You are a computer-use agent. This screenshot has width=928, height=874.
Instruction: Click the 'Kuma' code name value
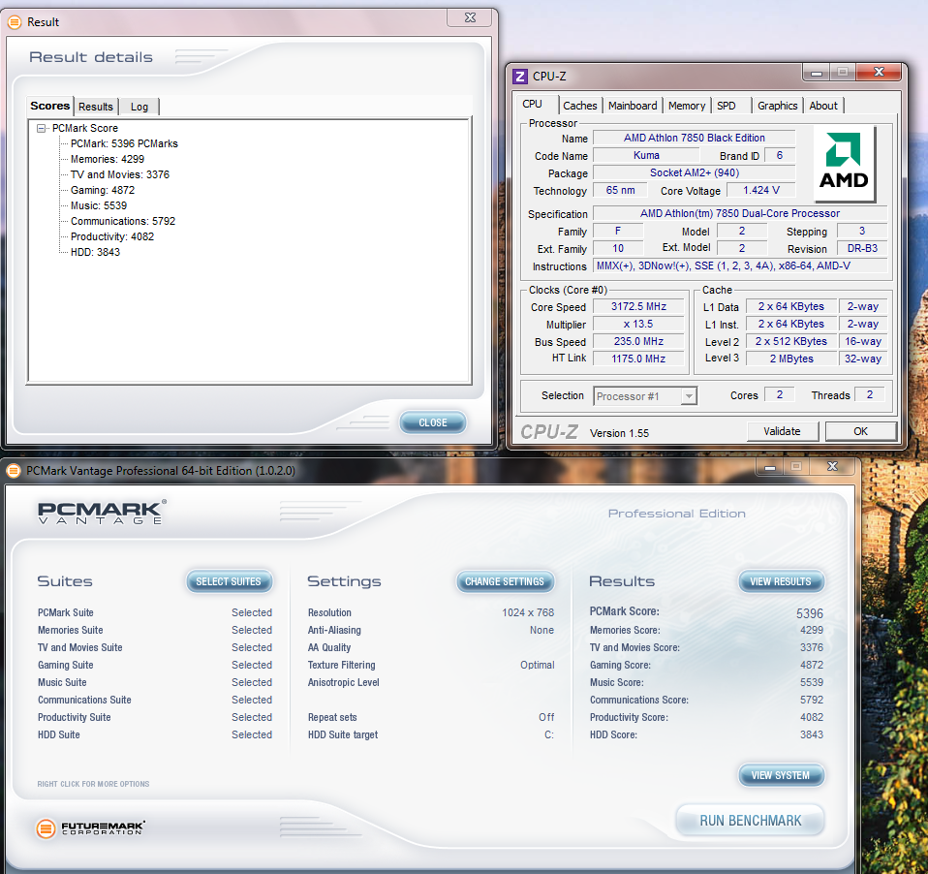coord(646,155)
